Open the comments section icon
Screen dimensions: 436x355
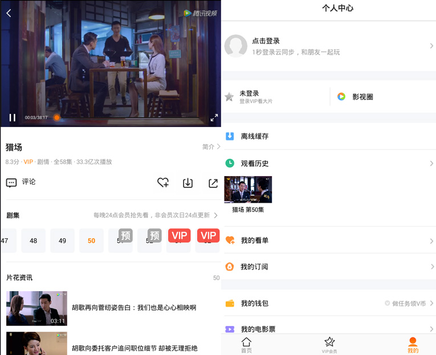(11, 183)
